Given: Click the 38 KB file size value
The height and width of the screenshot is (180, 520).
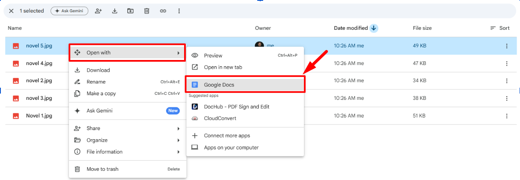Looking at the screenshot, I should pyautogui.click(x=420, y=98).
